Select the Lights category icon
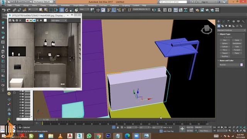Screen dimensions: 247x139 [226, 26]
